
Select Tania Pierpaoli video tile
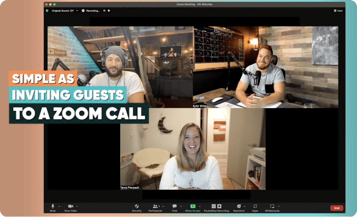pyautogui.click(x=193, y=149)
